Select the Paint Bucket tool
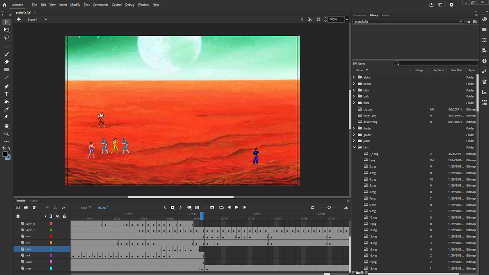 coord(6,102)
